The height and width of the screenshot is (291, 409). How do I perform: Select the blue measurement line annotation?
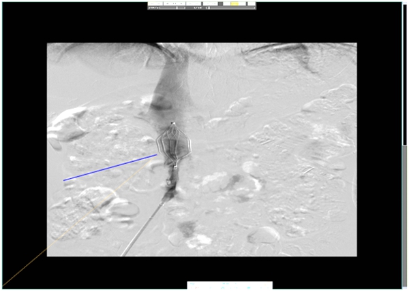tap(109, 168)
